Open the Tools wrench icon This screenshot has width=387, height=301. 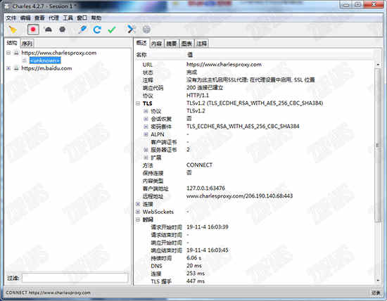point(131,30)
